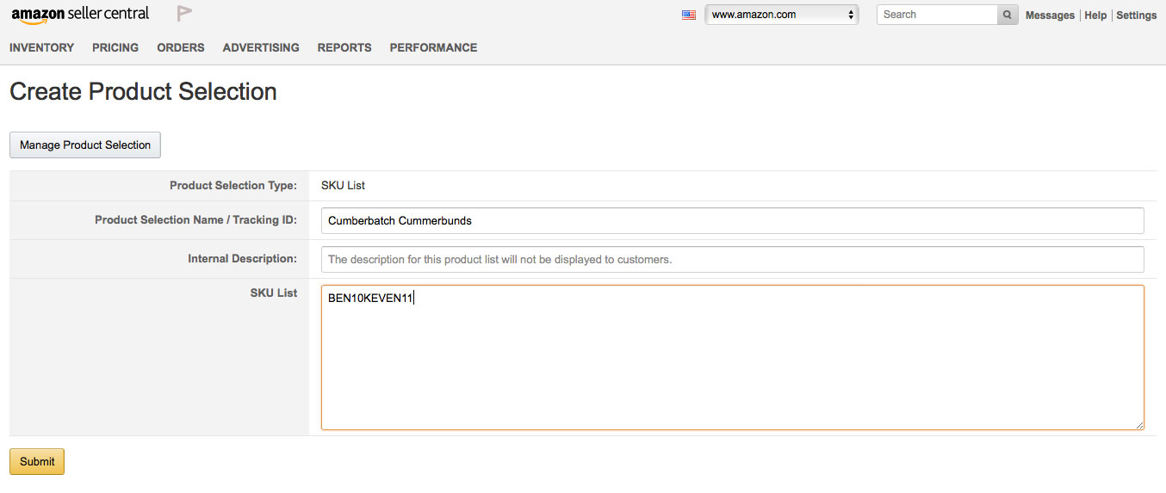
Task: Focus the Search text box
Action: pos(936,15)
